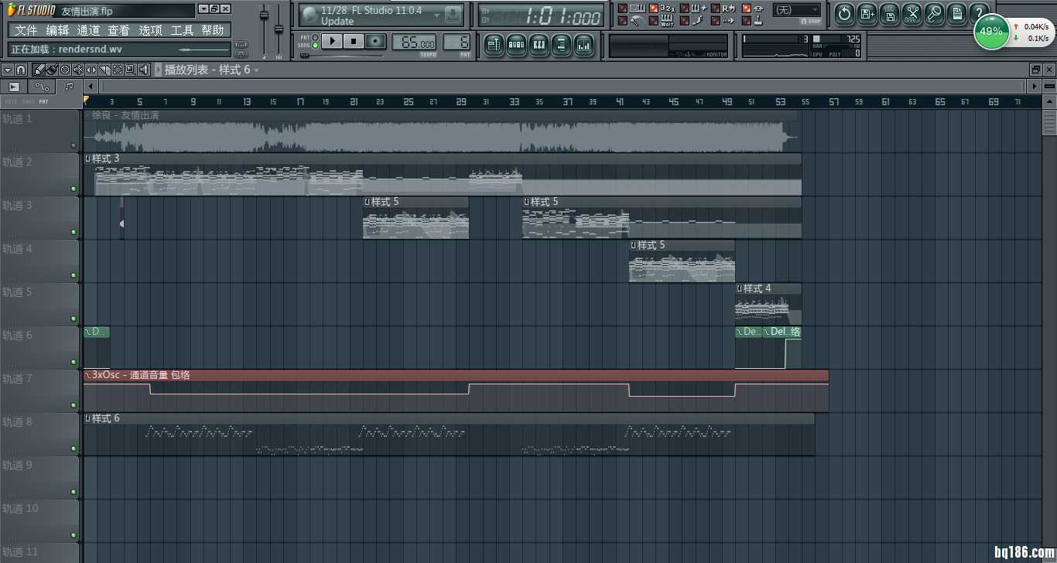
Task: Start playback with the Play button
Action: pos(333,41)
